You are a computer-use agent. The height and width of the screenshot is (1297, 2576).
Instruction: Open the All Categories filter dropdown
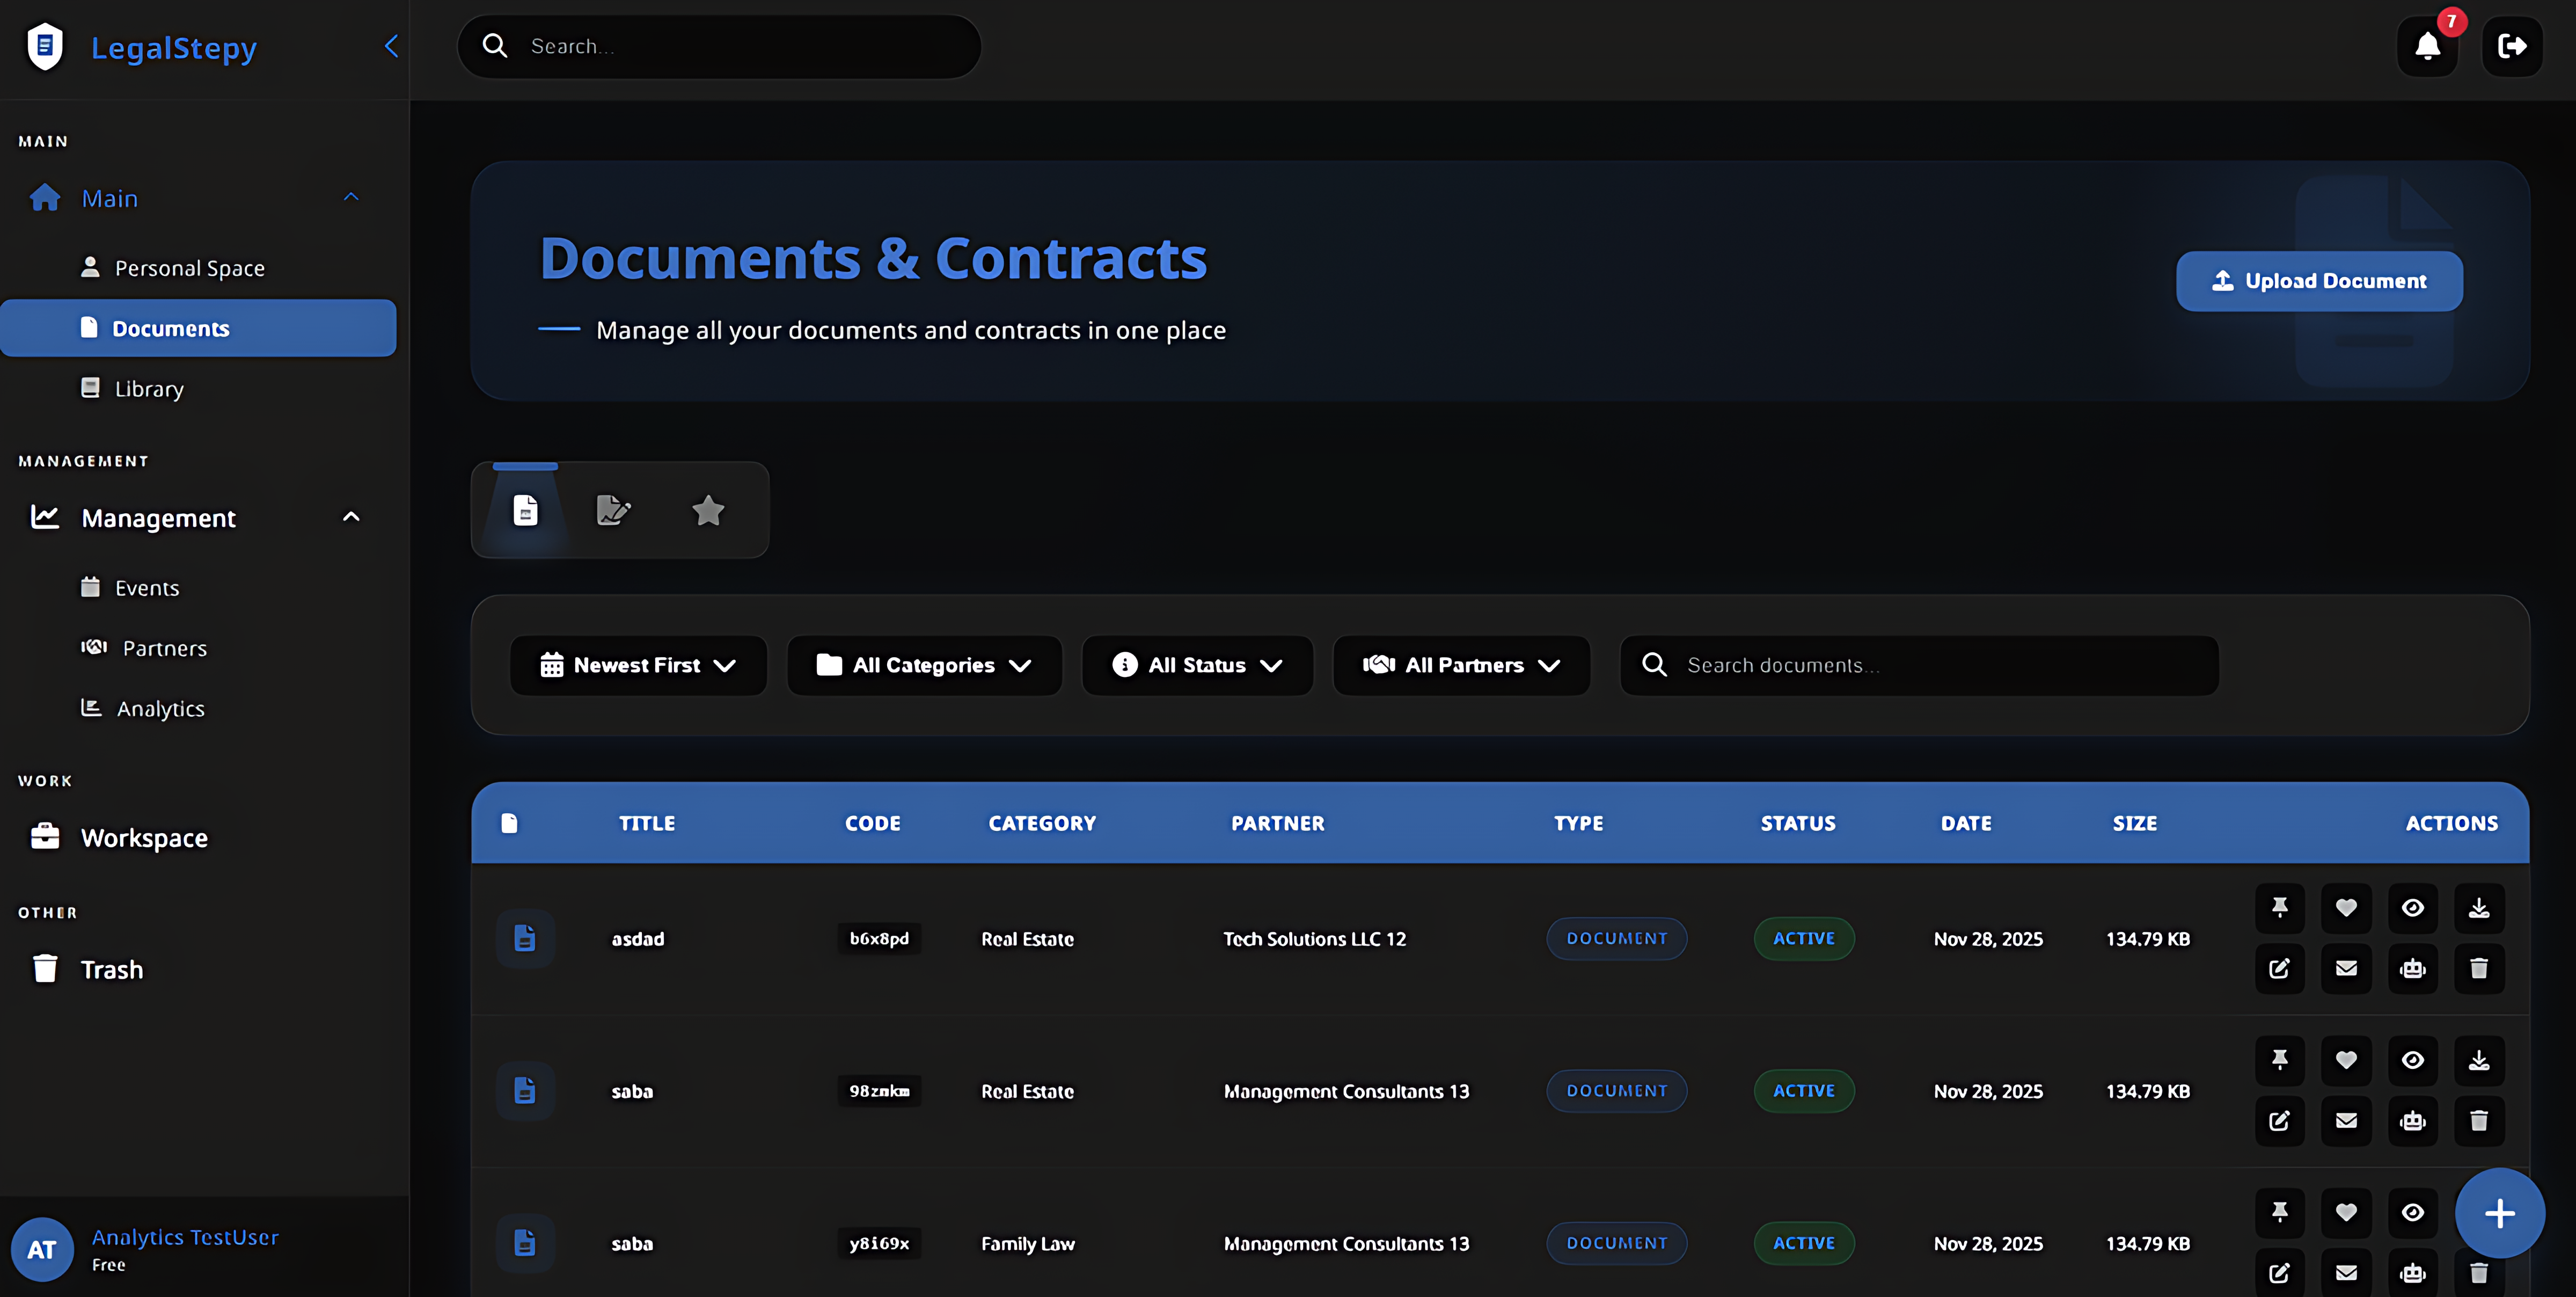[x=923, y=665]
